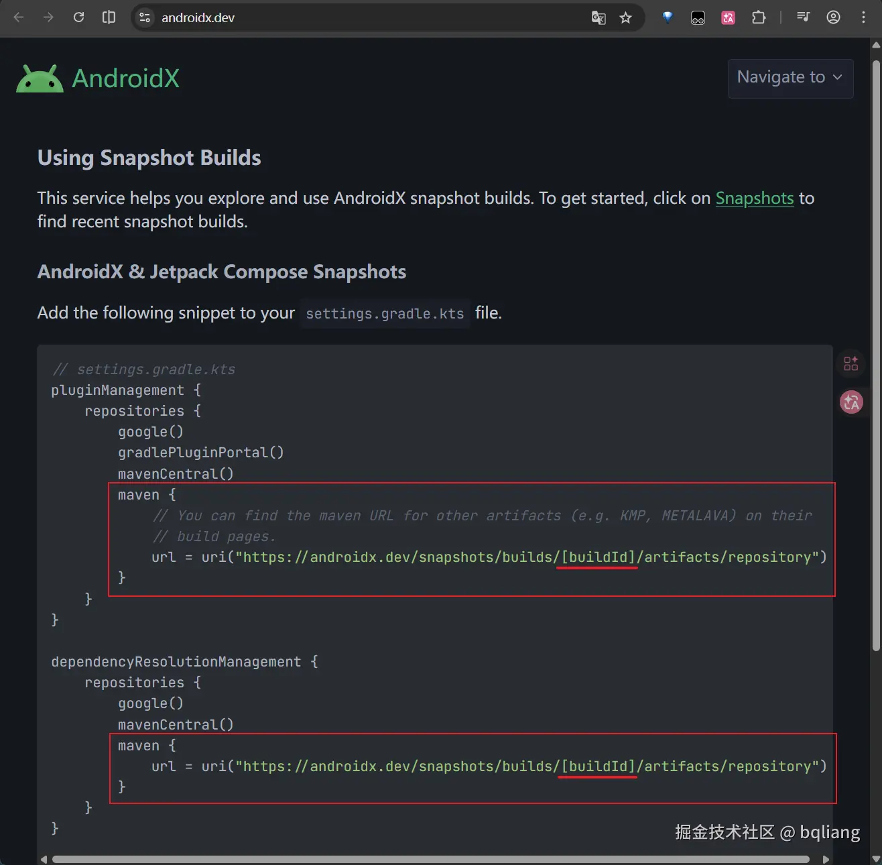The width and height of the screenshot is (882, 865).
Task: Click the 'AndroidX' header title
Action: pyautogui.click(x=125, y=78)
